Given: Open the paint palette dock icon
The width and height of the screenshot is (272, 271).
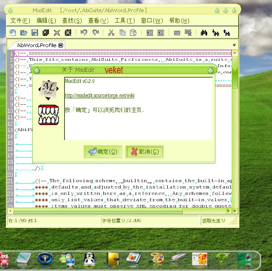Looking at the screenshot, I should [156, 258].
